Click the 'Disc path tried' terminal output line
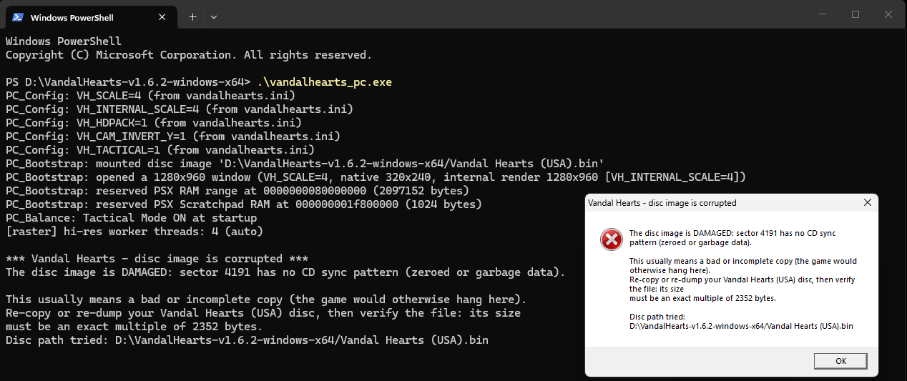 [x=247, y=340]
